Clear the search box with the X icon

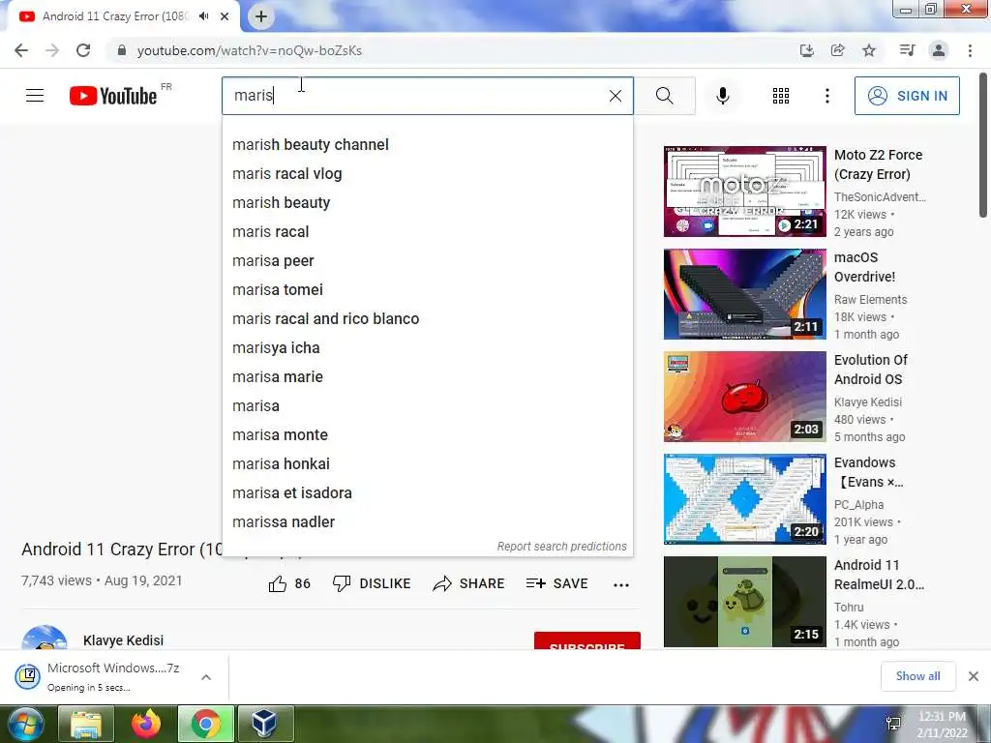click(615, 96)
